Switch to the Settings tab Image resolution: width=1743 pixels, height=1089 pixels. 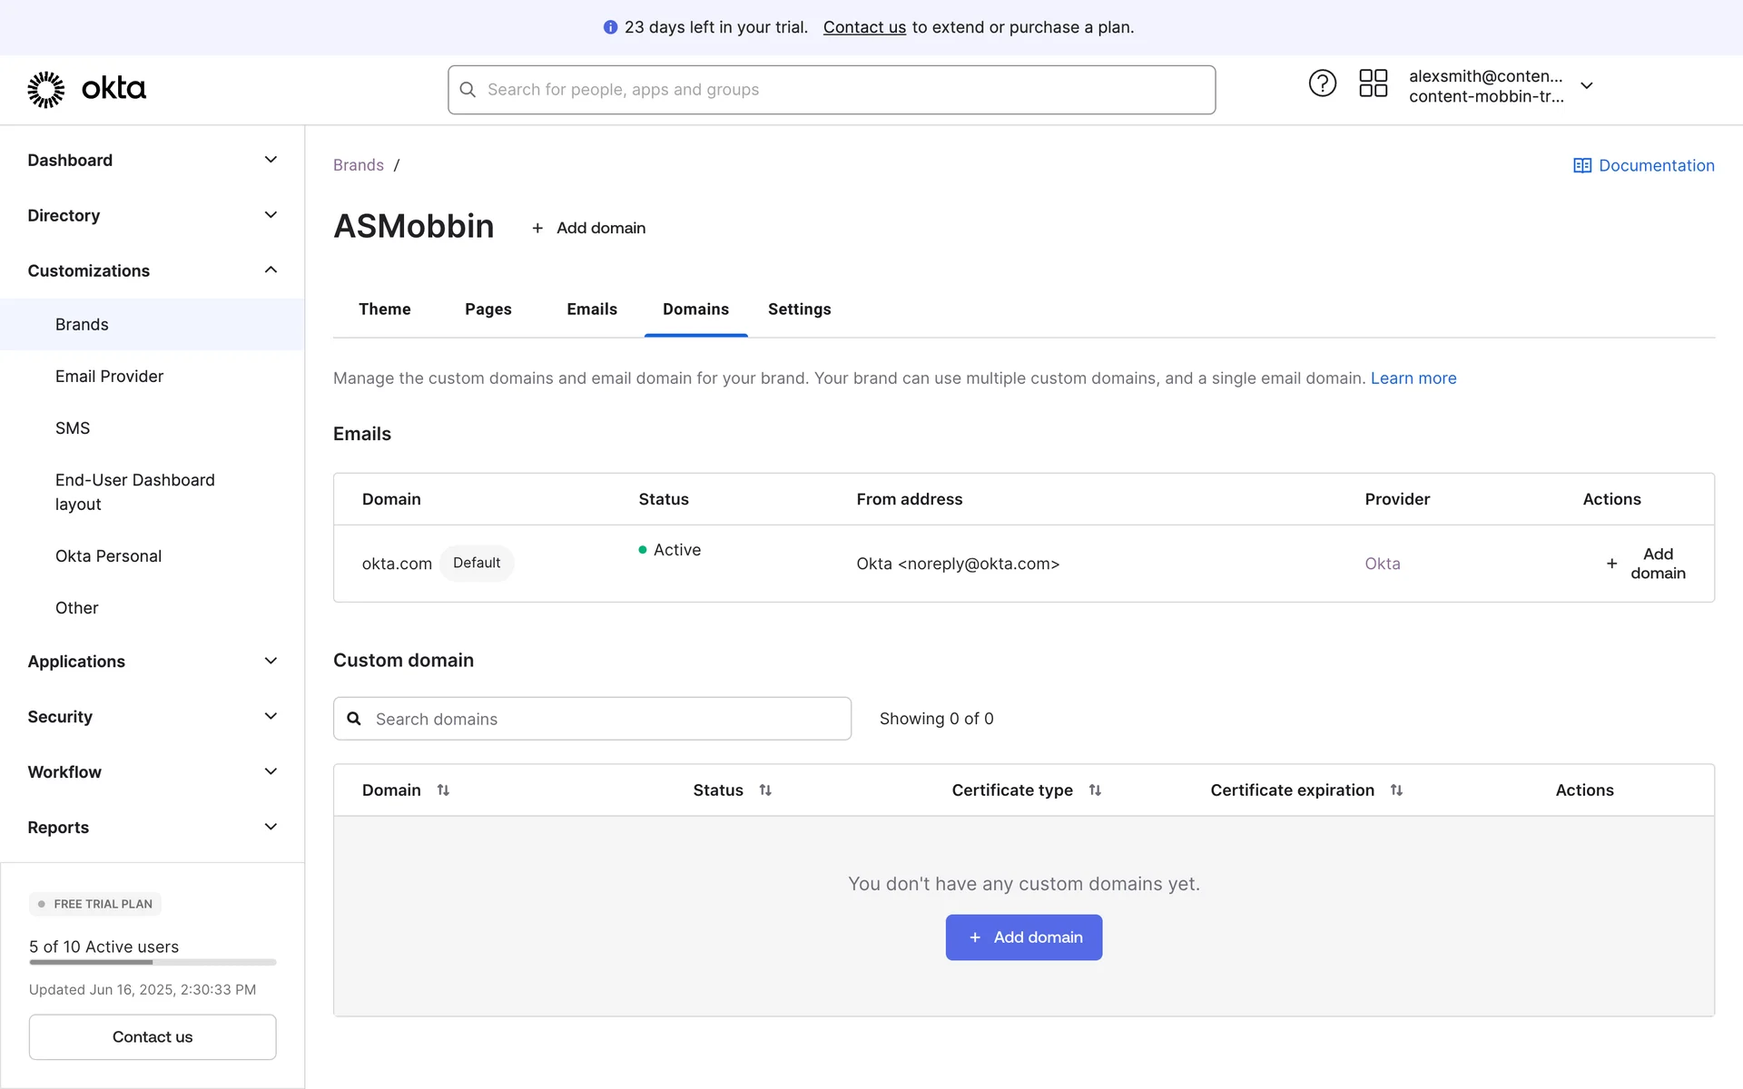coord(799,309)
